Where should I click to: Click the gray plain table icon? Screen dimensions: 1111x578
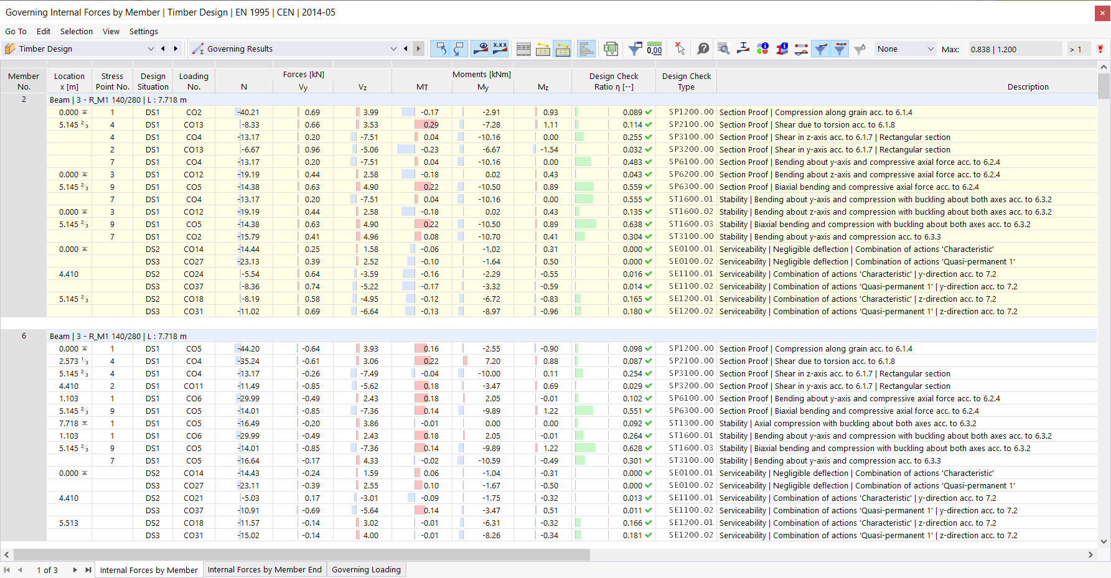point(523,49)
